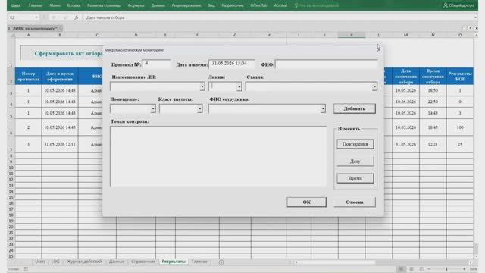Select column M header
Viewport: 485px width, 273px height.
click(x=405, y=36)
